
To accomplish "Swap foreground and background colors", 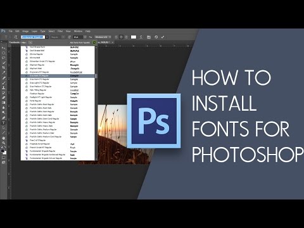I will [x=5, y=147].
